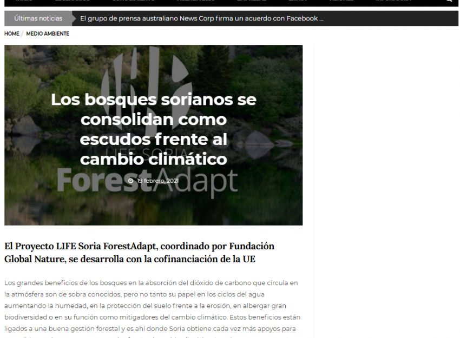
Task: Click the clock icon beside article date
Action: tap(130, 181)
